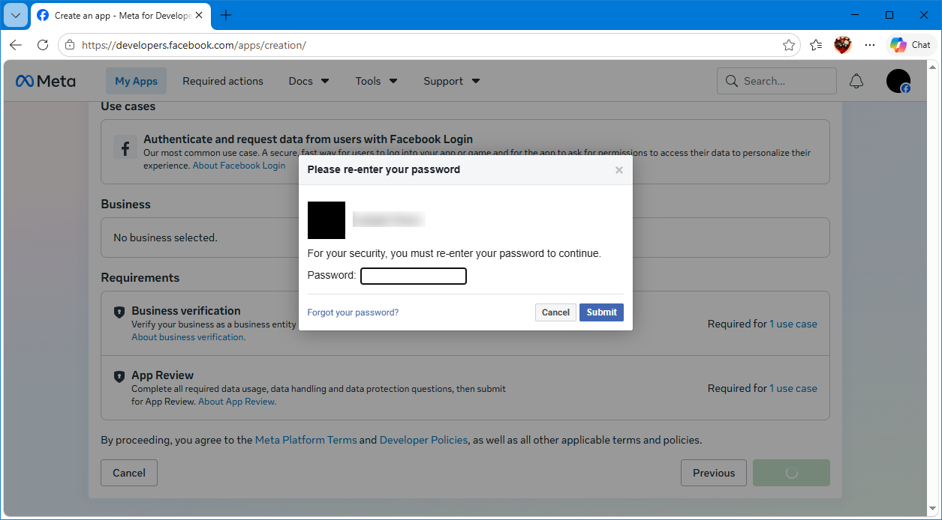Select the Create an app browser tab
The image size is (942, 520).
pyautogui.click(x=120, y=15)
